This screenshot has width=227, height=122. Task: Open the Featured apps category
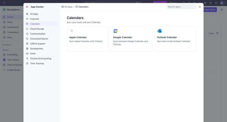35,19
